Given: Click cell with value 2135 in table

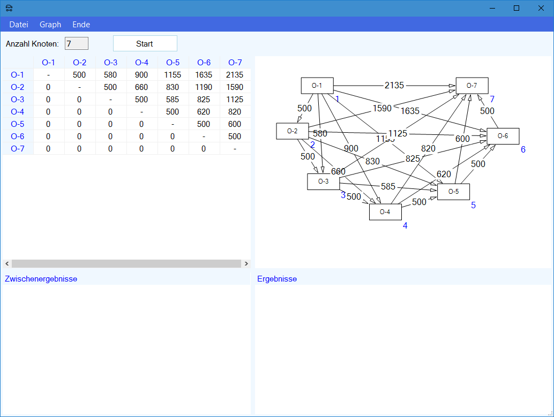Looking at the screenshot, I should click(235, 75).
